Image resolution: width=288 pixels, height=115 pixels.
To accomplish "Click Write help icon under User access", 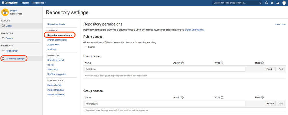I will tap(222, 63).
